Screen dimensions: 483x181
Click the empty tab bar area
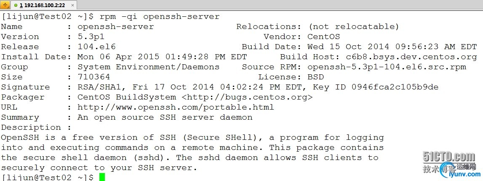coord(278,5)
